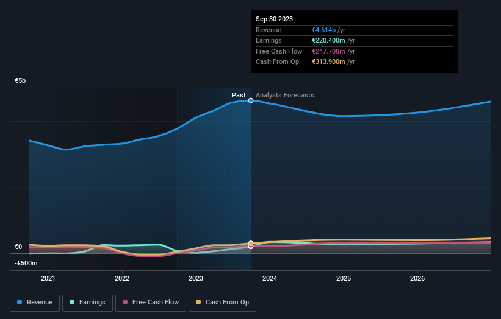This screenshot has height=319, width=501.
Task: Click the 2025 x-axis label
Action: [x=344, y=279]
